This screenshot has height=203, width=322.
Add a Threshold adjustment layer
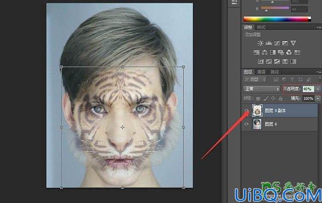click(277, 62)
